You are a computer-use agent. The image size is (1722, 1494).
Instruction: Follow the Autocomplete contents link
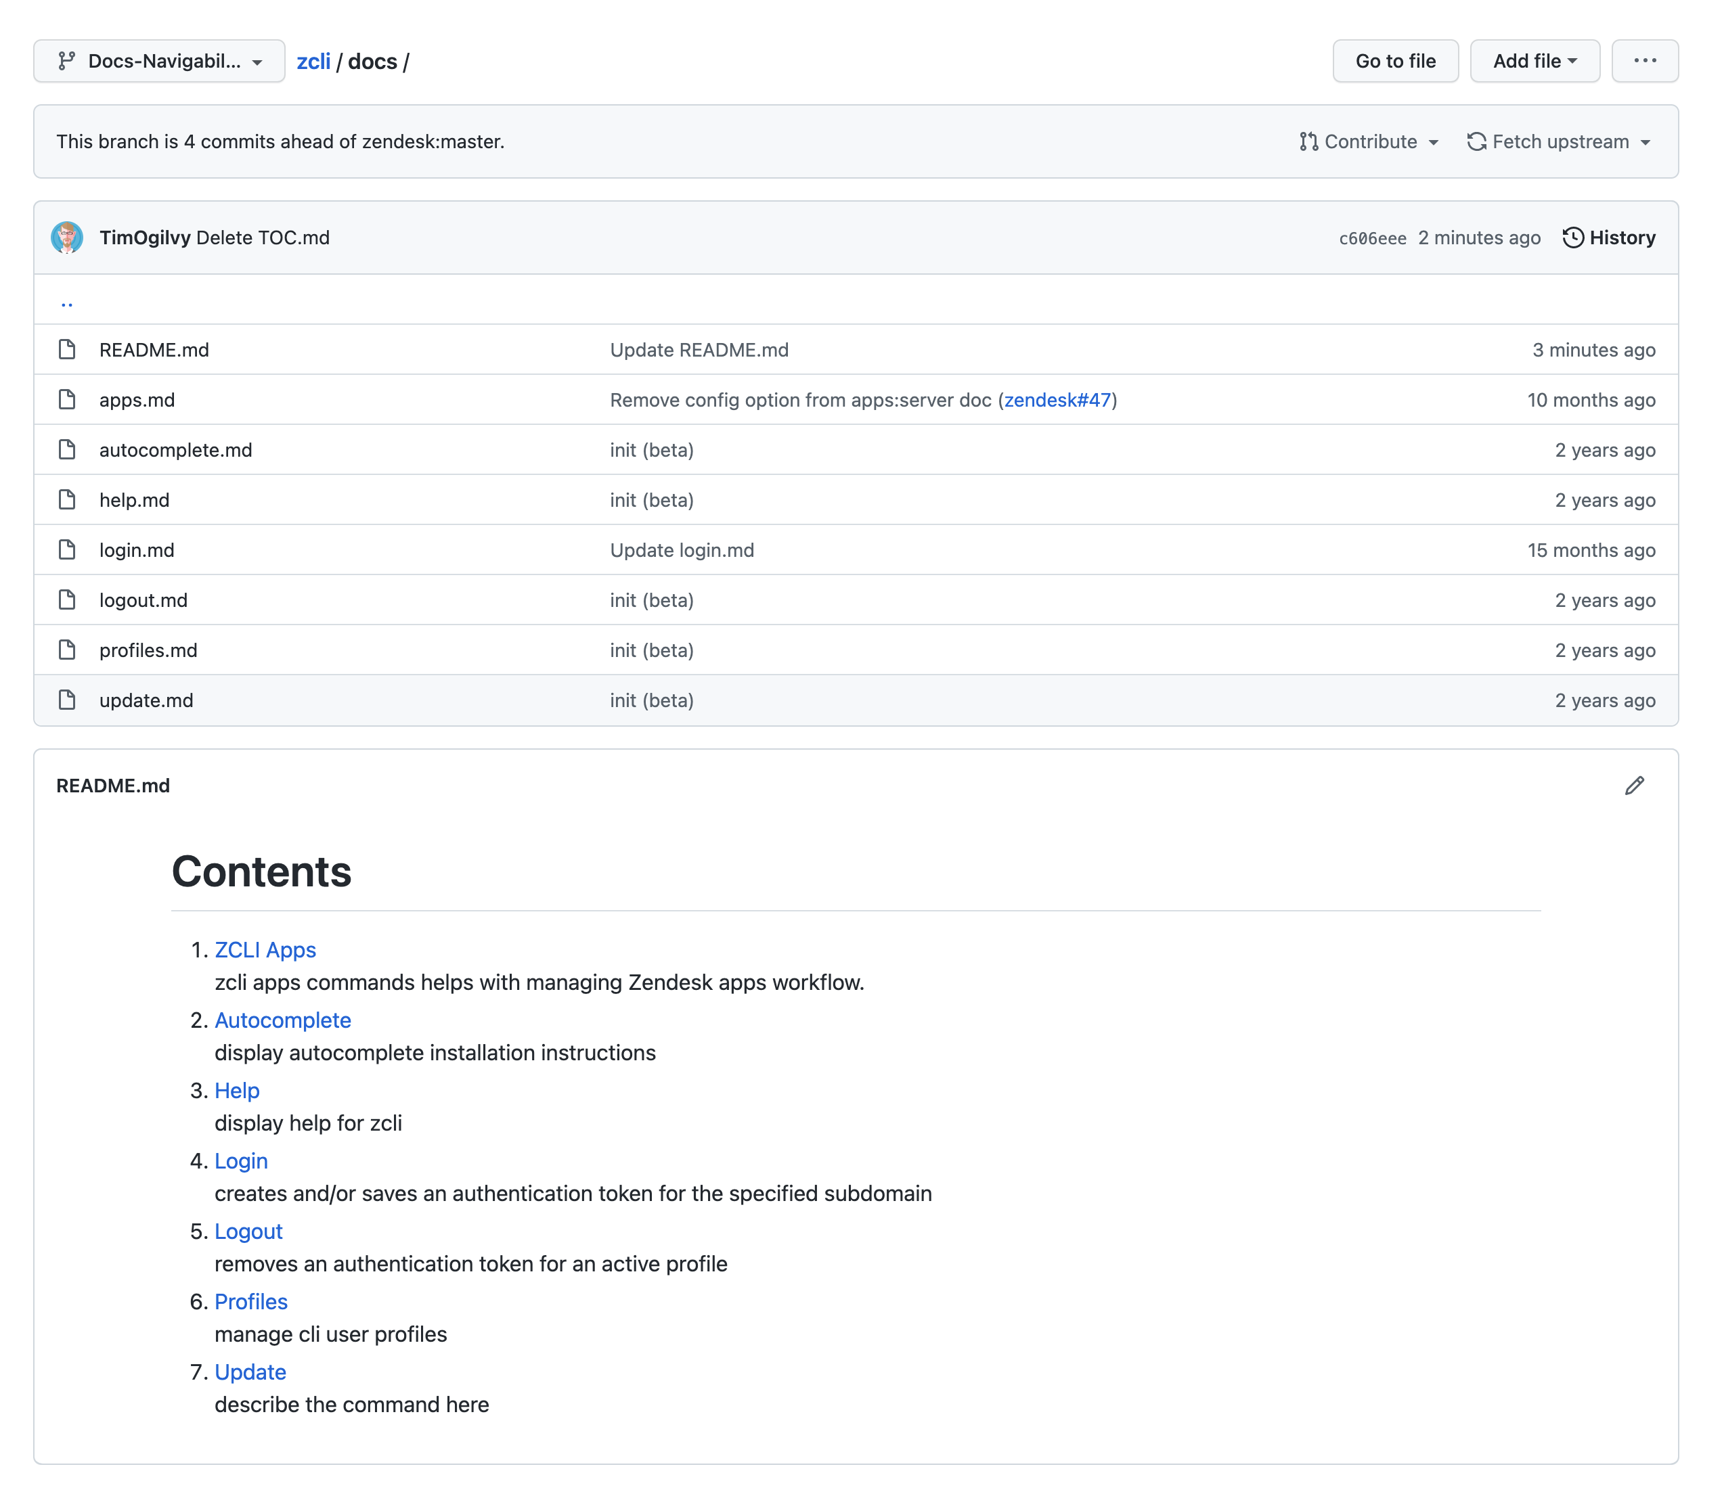click(283, 1020)
